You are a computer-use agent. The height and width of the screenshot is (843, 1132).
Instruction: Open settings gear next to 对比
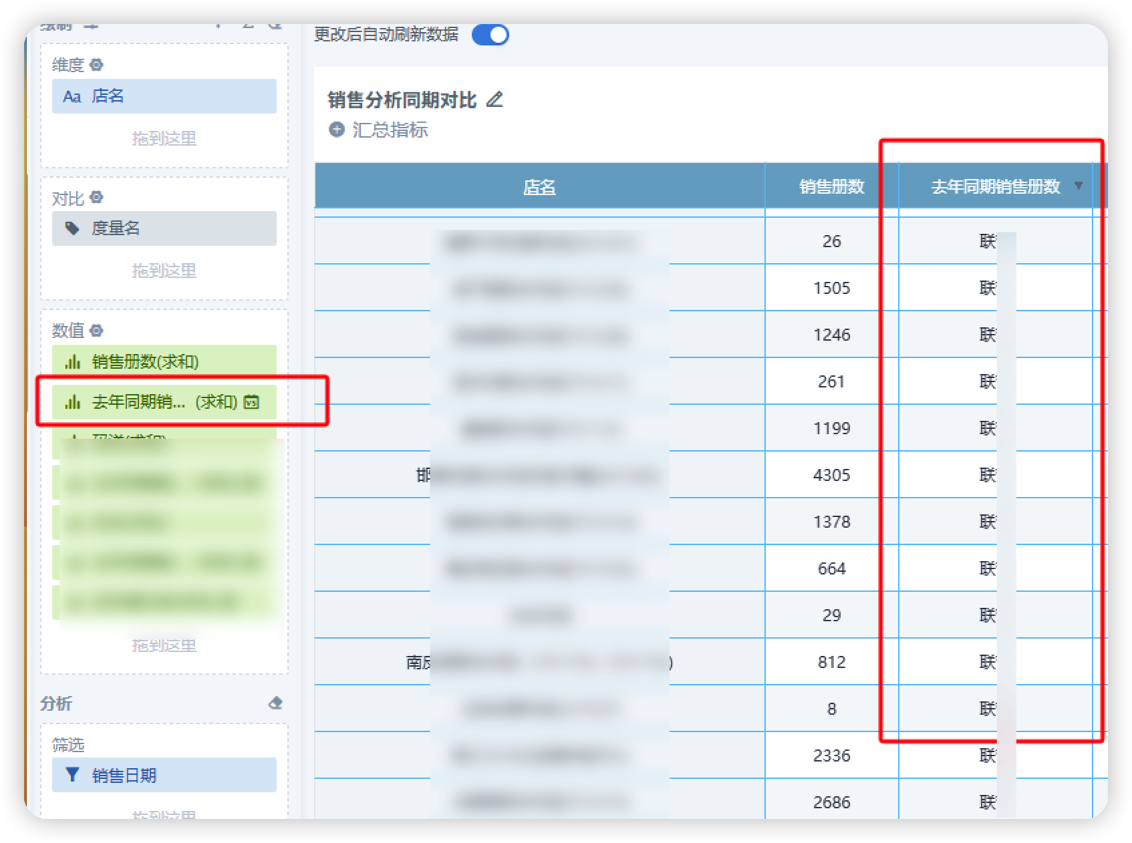coord(97,197)
